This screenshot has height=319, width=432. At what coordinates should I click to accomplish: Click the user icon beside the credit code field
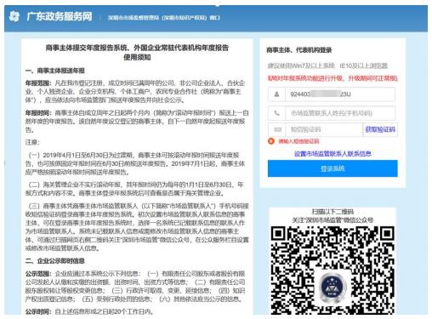[276, 94]
